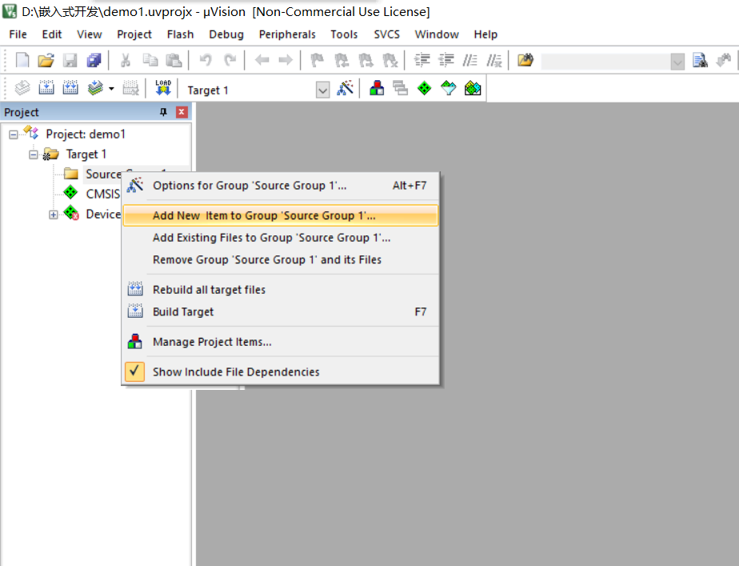Click the Open file toolbar icon

pos(46,60)
